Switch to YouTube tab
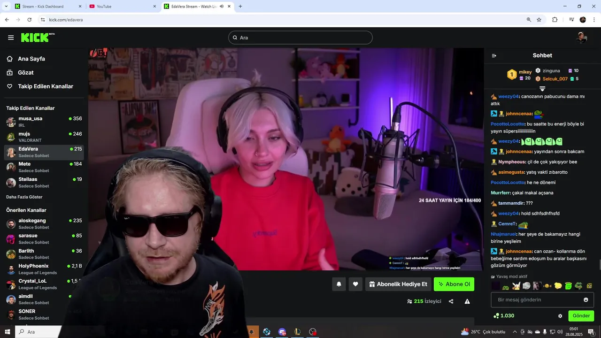This screenshot has height=338, width=601. pyautogui.click(x=123, y=7)
